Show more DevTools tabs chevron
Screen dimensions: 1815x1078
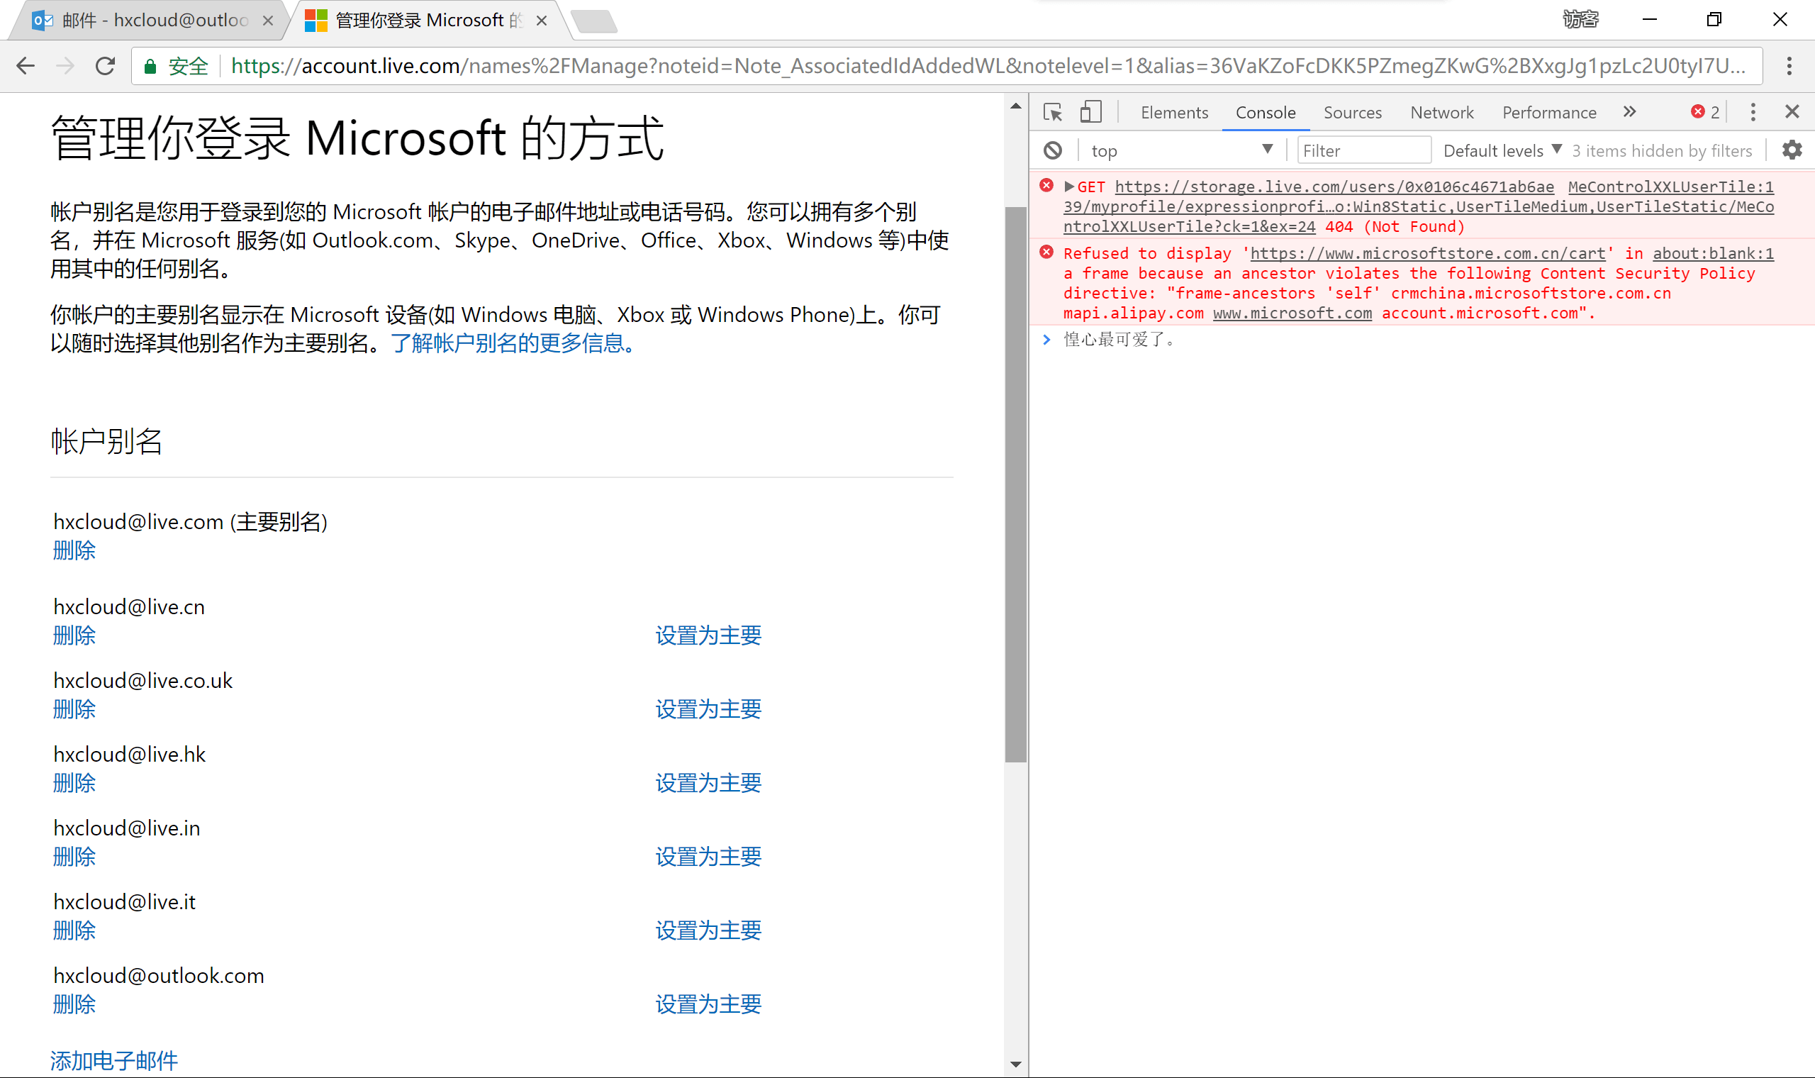pos(1629,112)
